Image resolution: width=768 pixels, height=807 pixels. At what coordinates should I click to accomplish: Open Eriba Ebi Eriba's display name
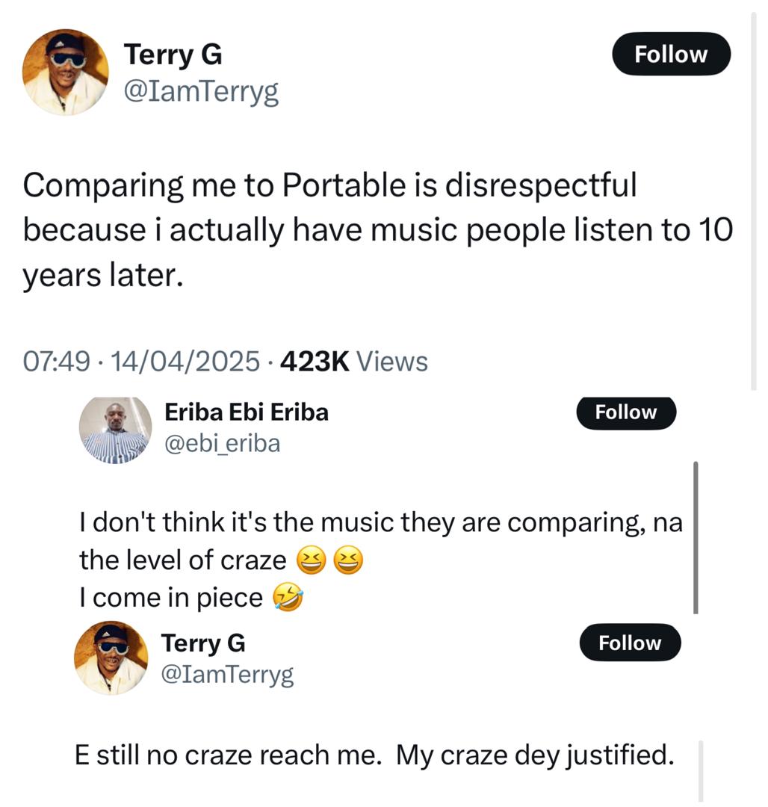[245, 412]
